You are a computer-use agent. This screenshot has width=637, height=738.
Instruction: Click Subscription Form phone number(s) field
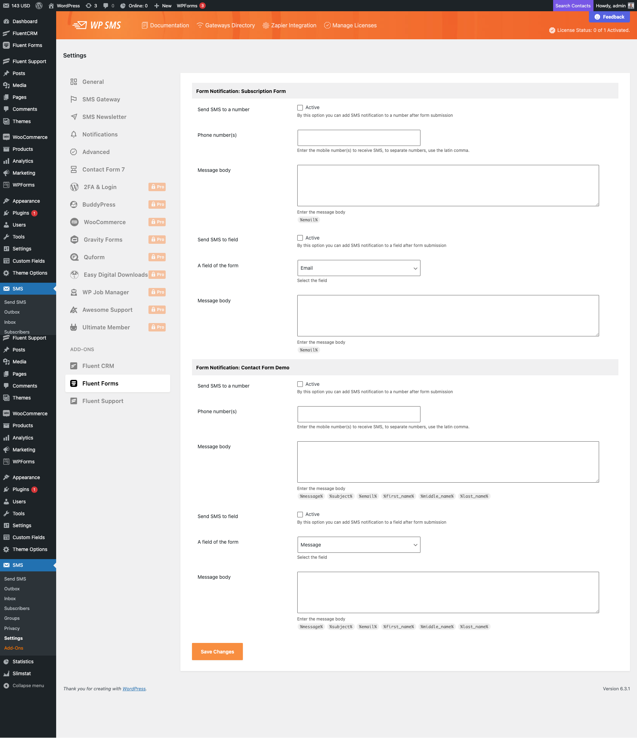[x=359, y=138]
